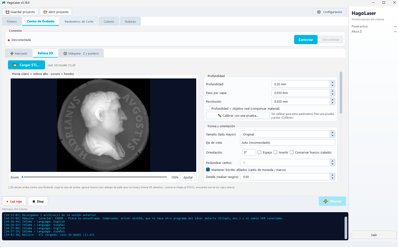The image size is (398, 247).
Task: Tick the Invertir checkbox
Action: 275,152
